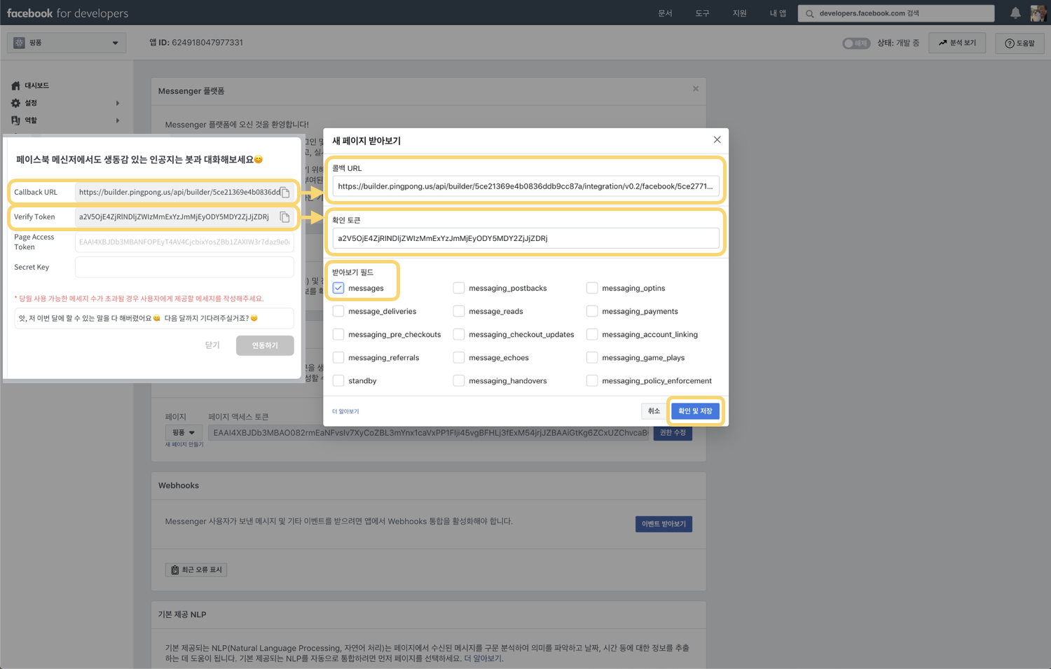Check messaging_pre_checkouts option
1051x669 pixels.
(x=338, y=334)
